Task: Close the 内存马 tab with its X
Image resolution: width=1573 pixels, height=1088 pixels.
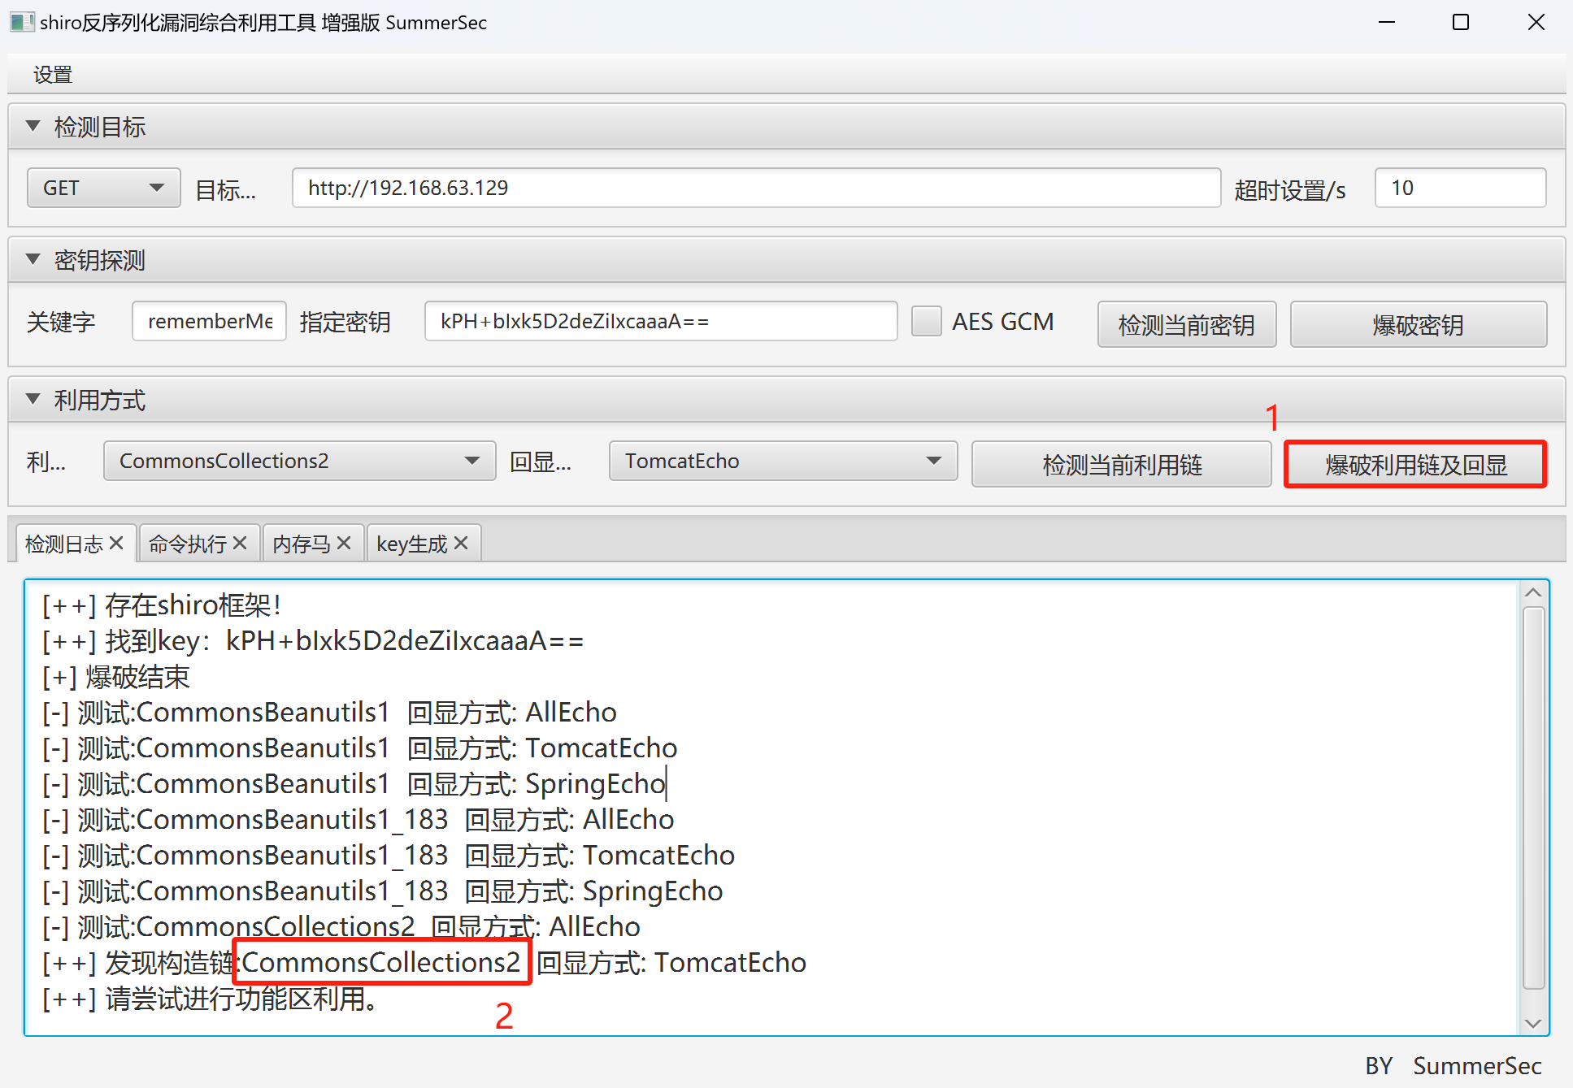Action: coord(344,543)
